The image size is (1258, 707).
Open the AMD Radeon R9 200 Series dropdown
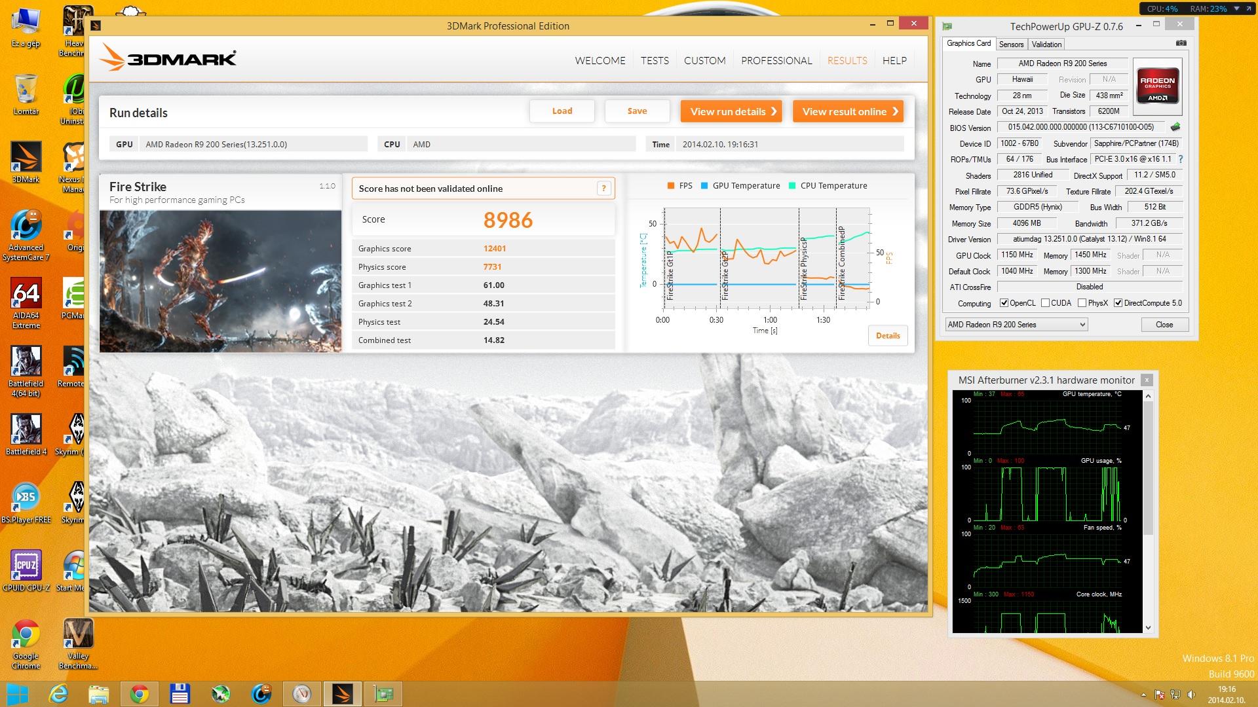click(1016, 325)
